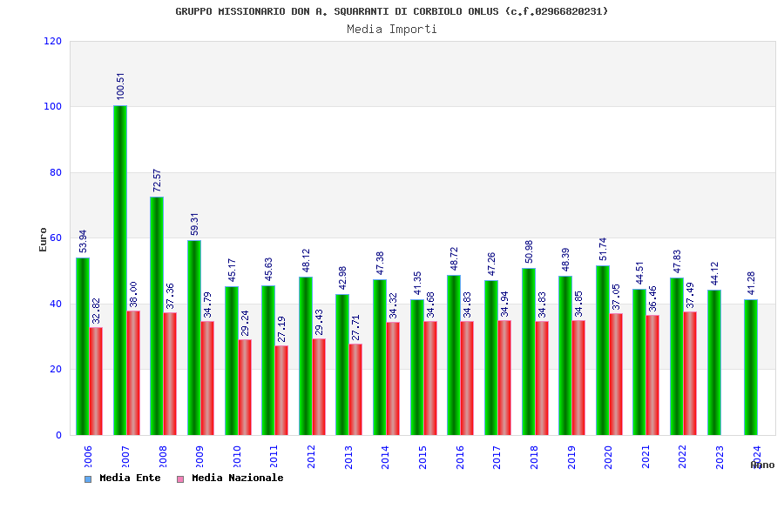Select the Media Ente legend label
784x522 pixels.
point(130,478)
